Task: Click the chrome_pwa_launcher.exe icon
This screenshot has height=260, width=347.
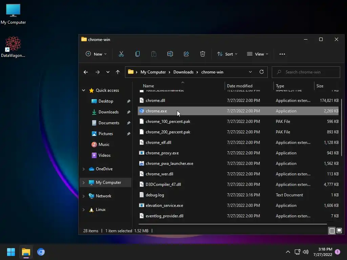Action: click(x=142, y=164)
